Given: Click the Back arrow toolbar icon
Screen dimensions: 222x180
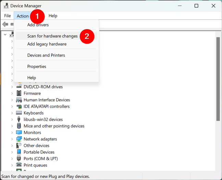Looking at the screenshot, I should coord(5,24).
